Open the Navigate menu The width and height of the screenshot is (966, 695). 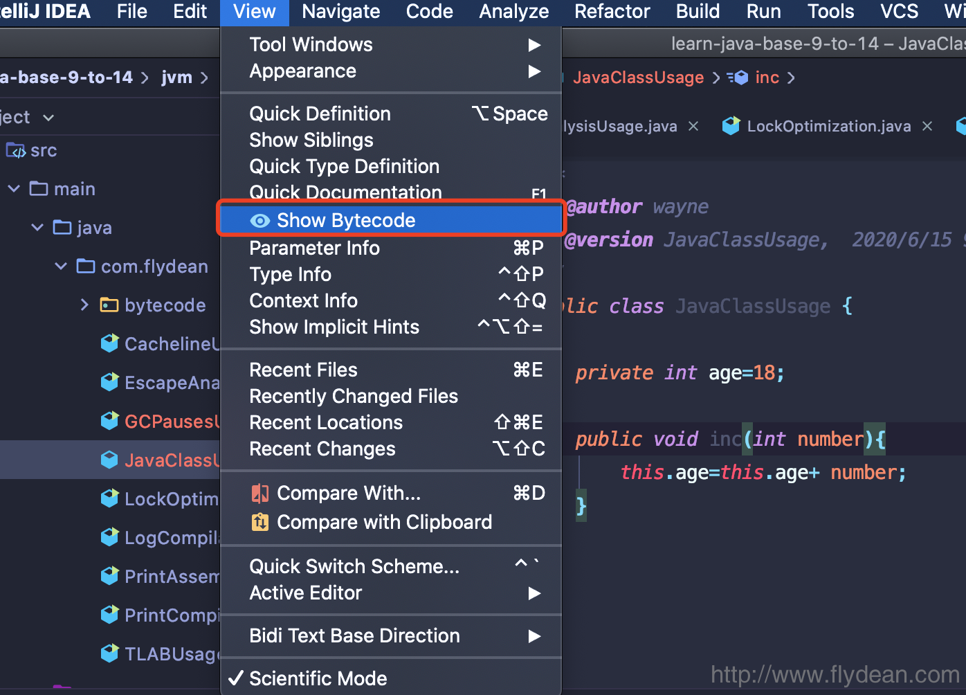pyautogui.click(x=341, y=12)
